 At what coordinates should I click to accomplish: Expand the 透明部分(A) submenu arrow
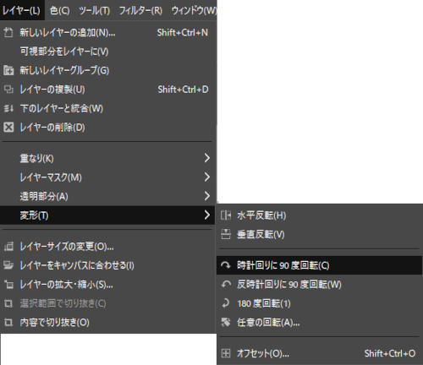[207, 196]
